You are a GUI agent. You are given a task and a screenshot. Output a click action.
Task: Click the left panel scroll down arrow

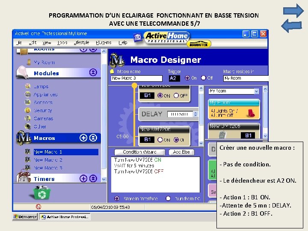coord(104,179)
